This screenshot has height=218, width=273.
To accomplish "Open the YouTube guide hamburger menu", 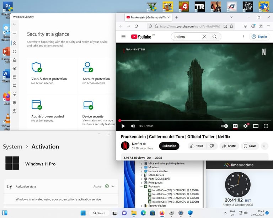I will click(123, 37).
